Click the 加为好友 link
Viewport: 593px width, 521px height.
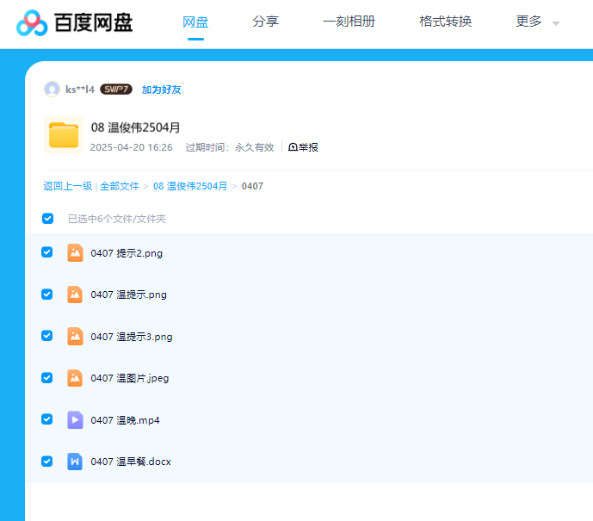click(x=162, y=90)
